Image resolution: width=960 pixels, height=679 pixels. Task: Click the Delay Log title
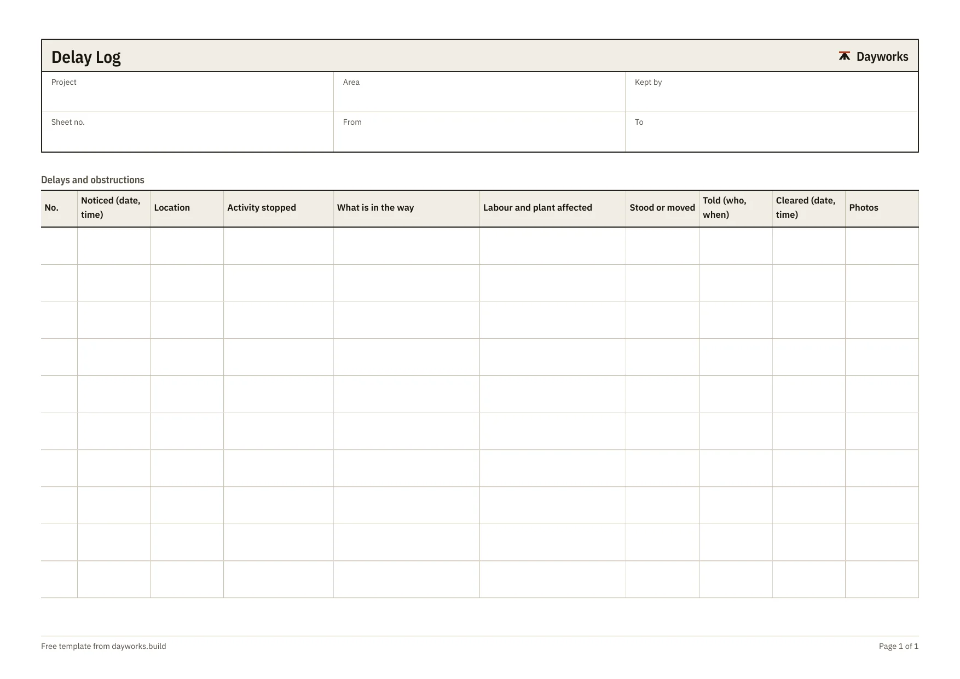point(86,57)
